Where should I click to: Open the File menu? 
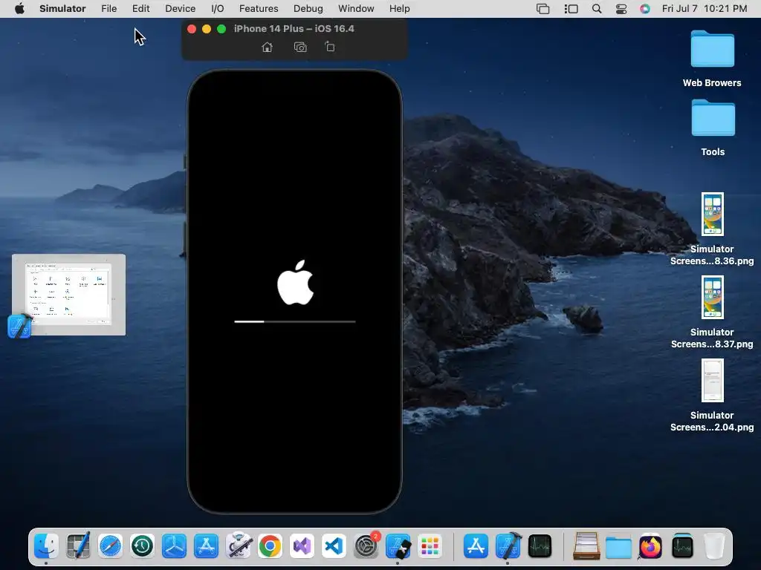109,8
